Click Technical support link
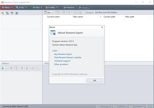The image size is (154, 108). [62, 61]
